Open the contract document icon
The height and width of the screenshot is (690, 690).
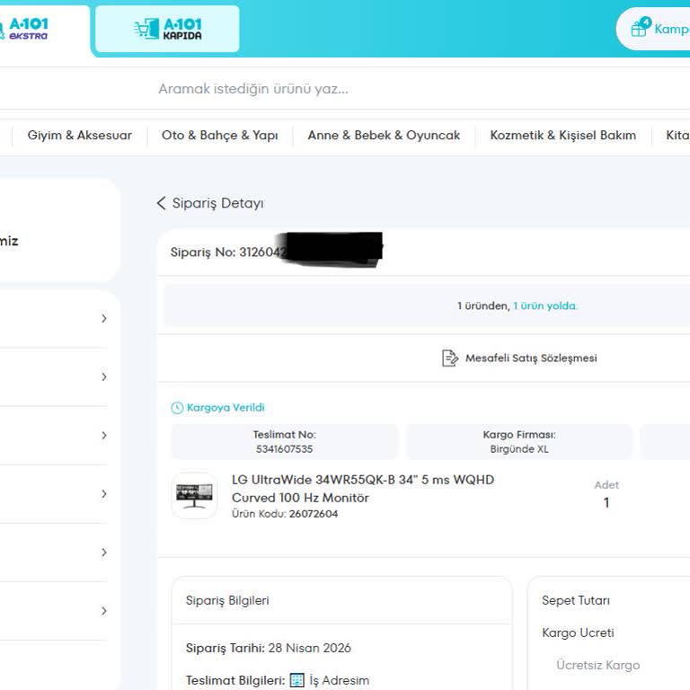point(450,358)
